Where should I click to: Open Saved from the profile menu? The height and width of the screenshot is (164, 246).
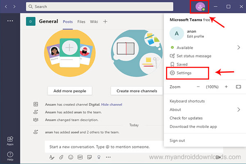coord(182,64)
